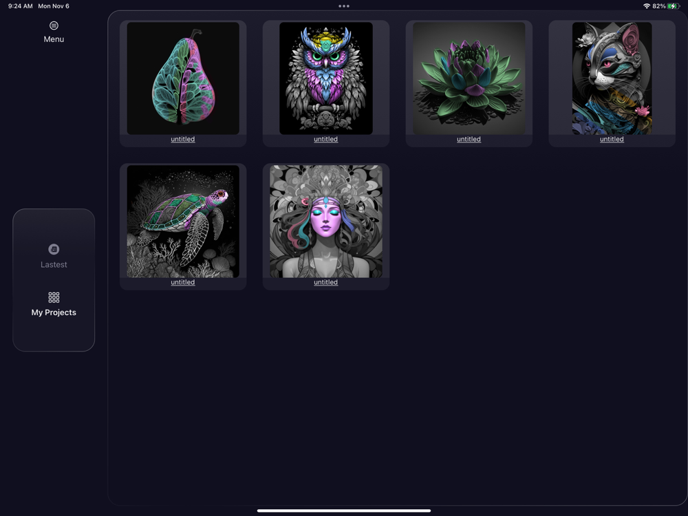Select the Lastest tab label
Viewport: 688px width, 516px height.
click(54, 265)
